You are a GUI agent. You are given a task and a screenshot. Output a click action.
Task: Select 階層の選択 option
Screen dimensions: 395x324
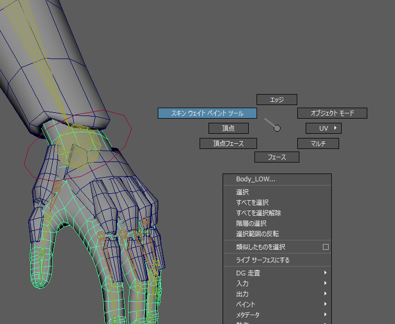click(x=251, y=224)
